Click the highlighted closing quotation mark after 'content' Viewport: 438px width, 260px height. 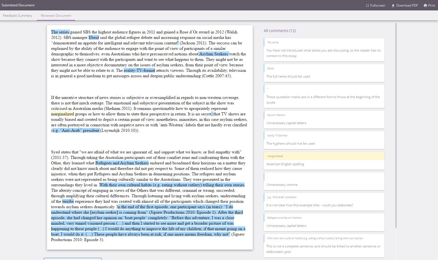[x=178, y=43]
